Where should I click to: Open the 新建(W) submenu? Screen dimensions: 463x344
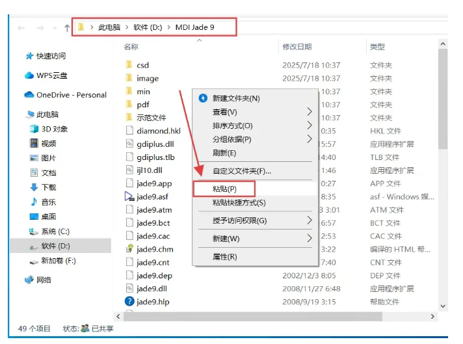pyautogui.click(x=256, y=238)
